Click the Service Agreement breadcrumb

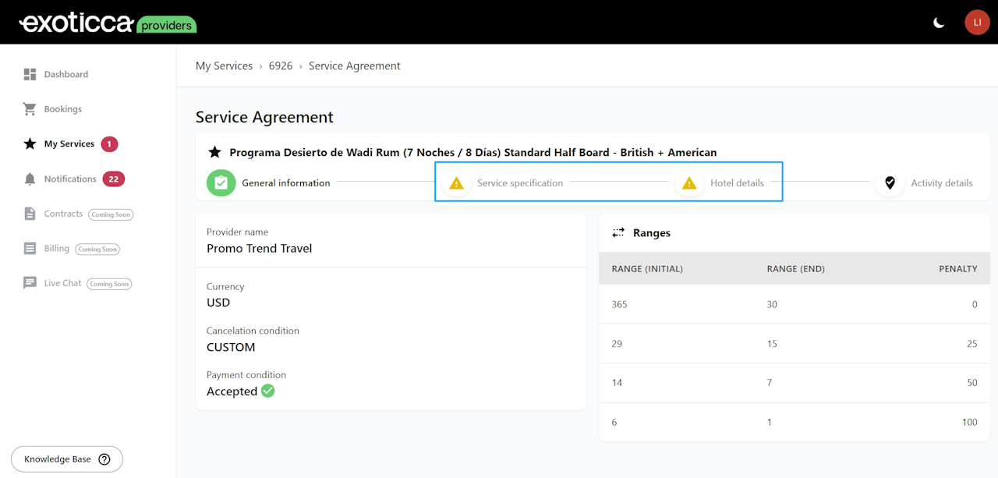coord(355,66)
